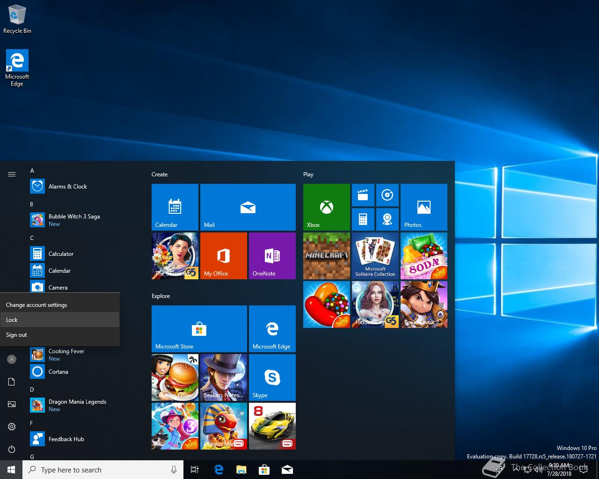Open Camera from app list
This screenshot has width=599, height=479.
83,287
